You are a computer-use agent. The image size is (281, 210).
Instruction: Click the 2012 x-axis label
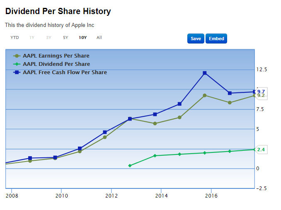pyautogui.click(x=111, y=196)
